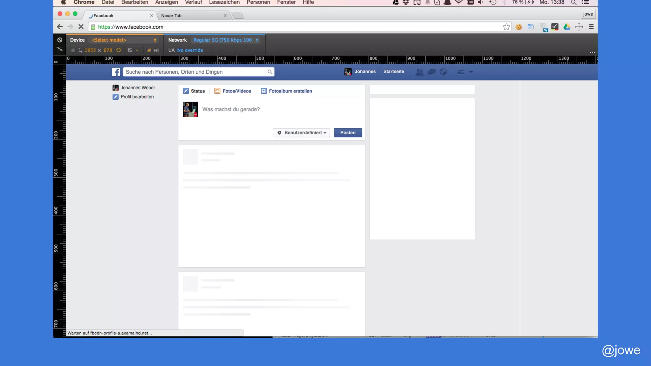
Task: Open the Lesezeichen menu
Action: (x=224, y=3)
